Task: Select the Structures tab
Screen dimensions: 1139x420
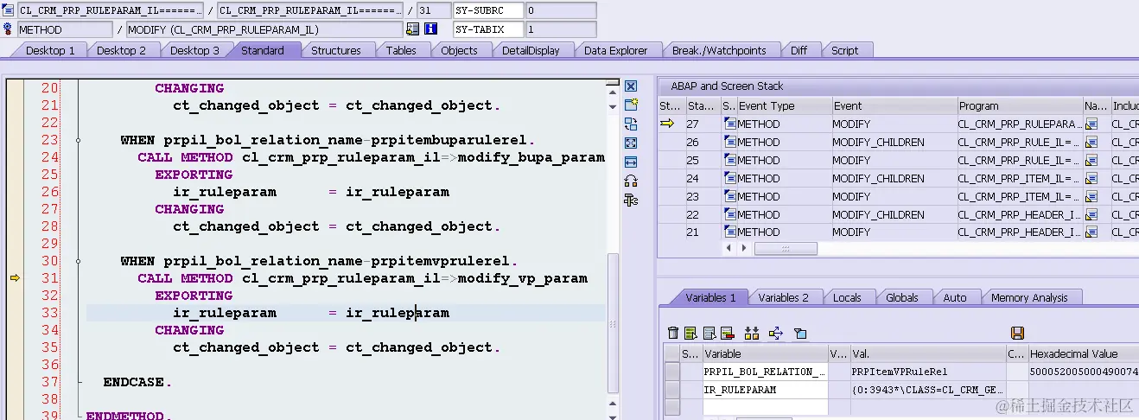Action: coord(336,50)
